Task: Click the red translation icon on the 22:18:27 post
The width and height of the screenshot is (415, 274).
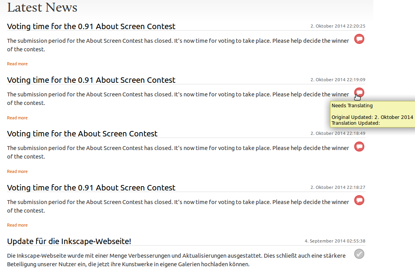Action: (359, 200)
